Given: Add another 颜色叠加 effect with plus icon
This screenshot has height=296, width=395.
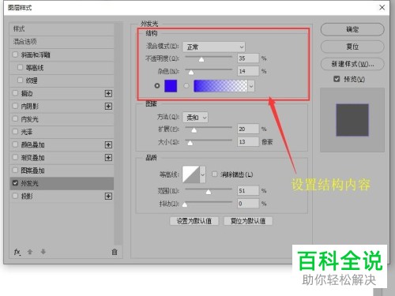Looking at the screenshot, I should tap(108, 144).
